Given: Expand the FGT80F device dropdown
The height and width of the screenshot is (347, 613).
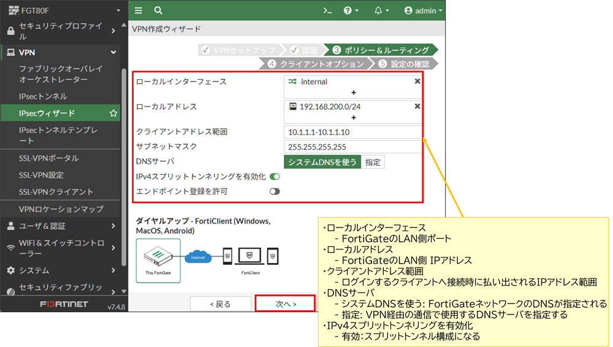Looking at the screenshot, I should [x=118, y=10].
